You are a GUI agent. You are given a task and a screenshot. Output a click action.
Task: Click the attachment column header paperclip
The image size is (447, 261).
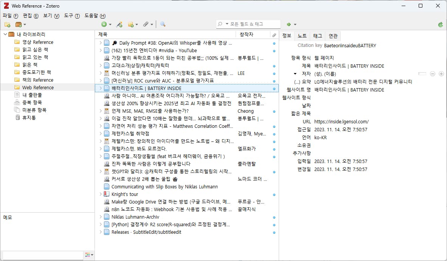274,35
